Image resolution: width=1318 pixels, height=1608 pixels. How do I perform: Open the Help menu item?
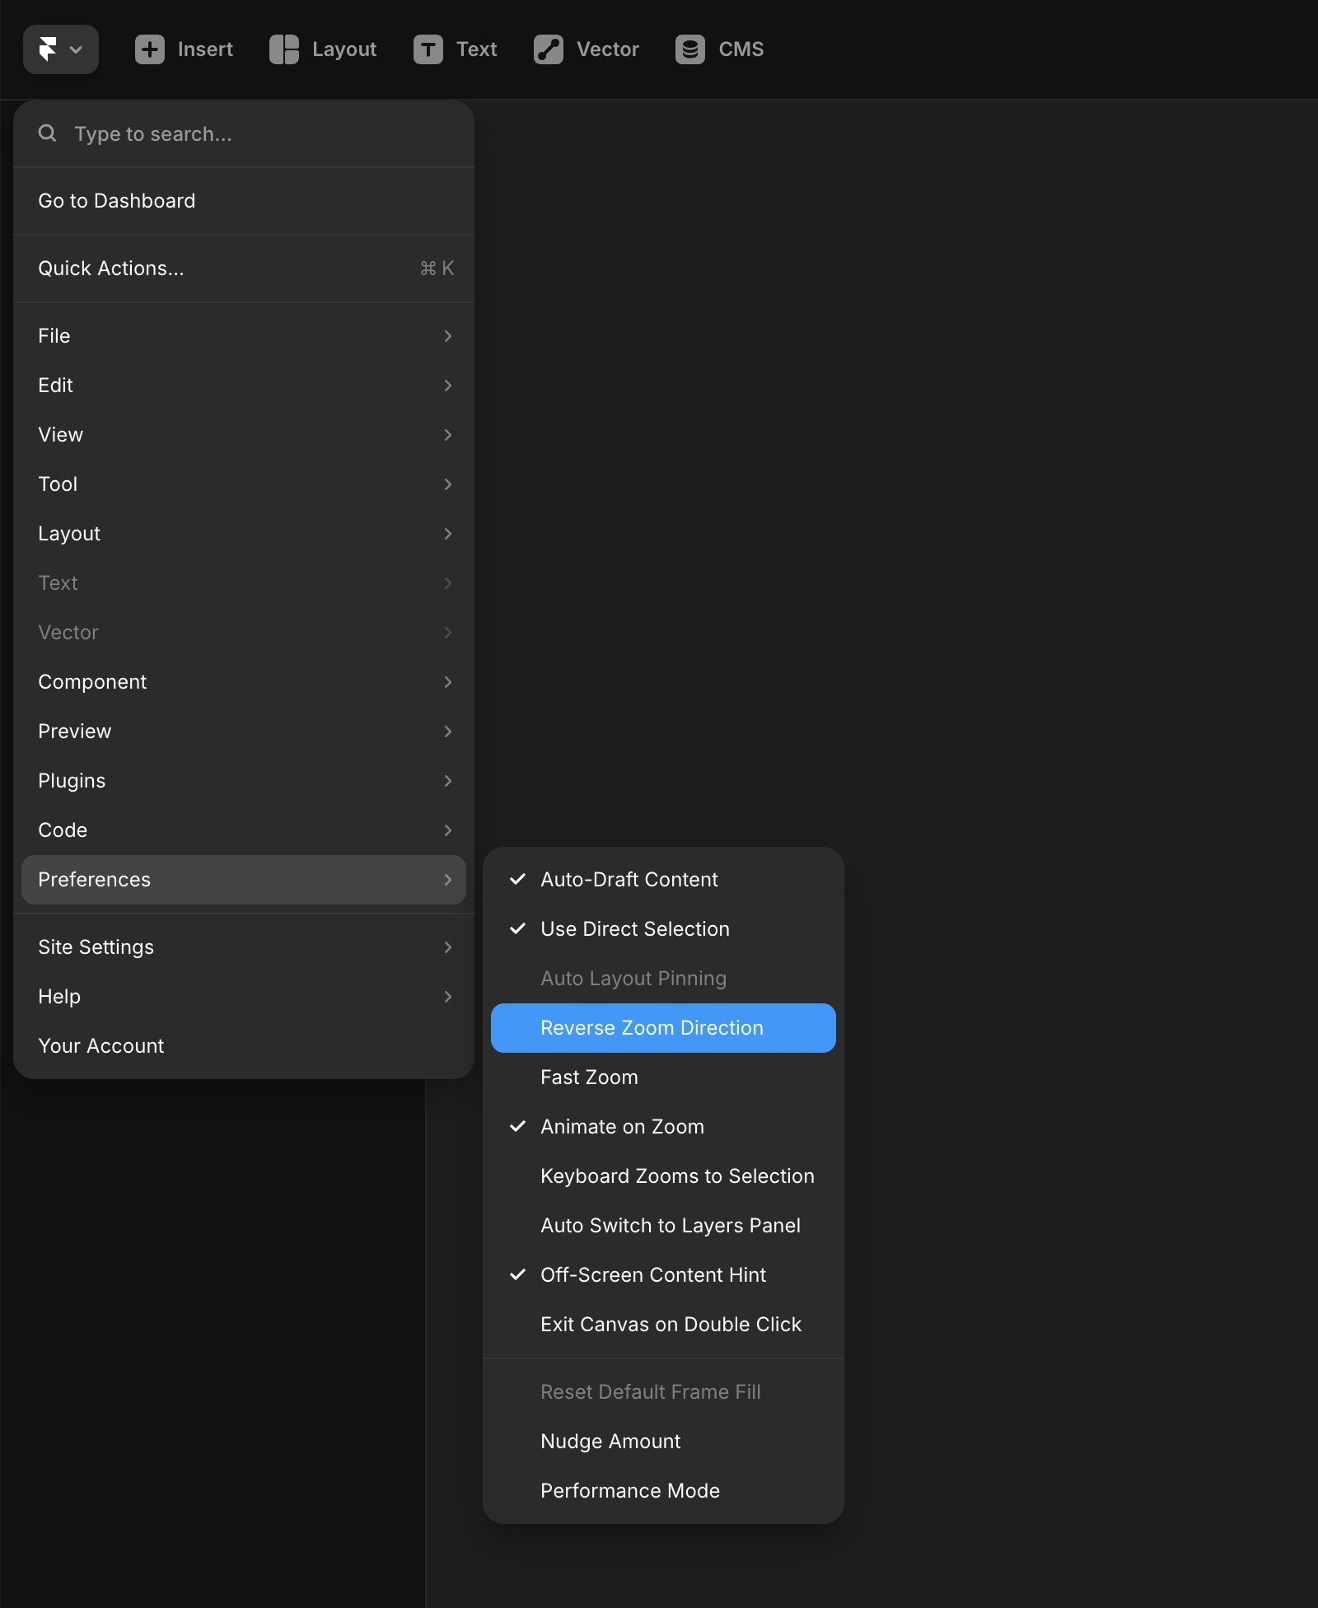(244, 997)
